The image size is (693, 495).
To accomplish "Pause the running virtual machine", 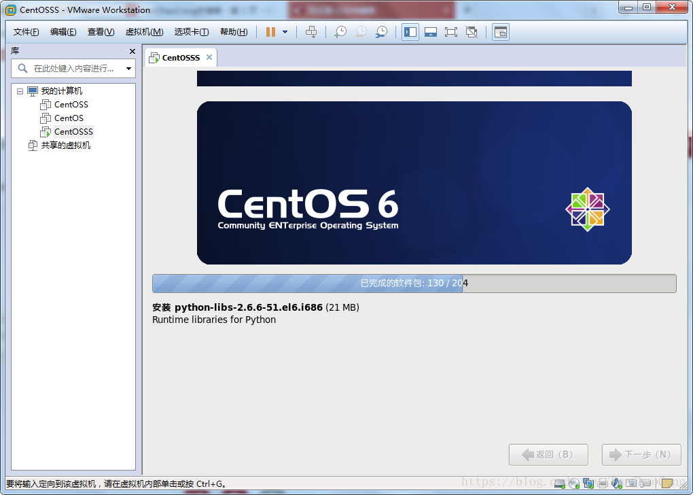I will click(x=270, y=32).
